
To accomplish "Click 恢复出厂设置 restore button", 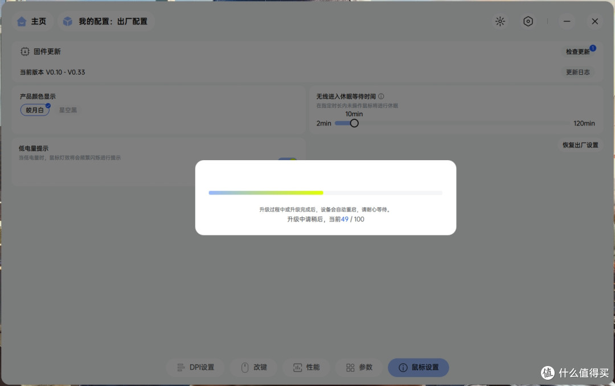I will coord(580,145).
